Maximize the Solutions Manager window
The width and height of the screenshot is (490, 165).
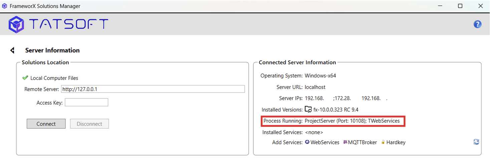460,6
